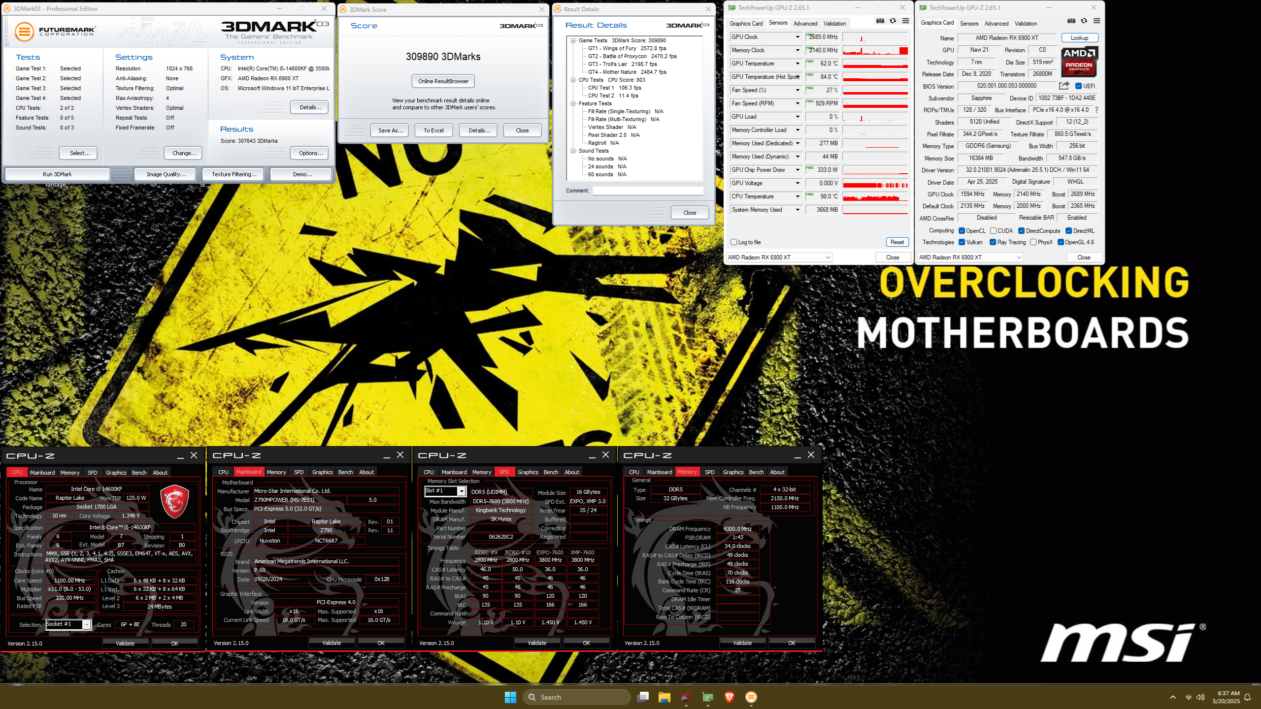Open GPU selector dropdown in Graphics Card window
The image size is (1261, 709).
(x=970, y=258)
